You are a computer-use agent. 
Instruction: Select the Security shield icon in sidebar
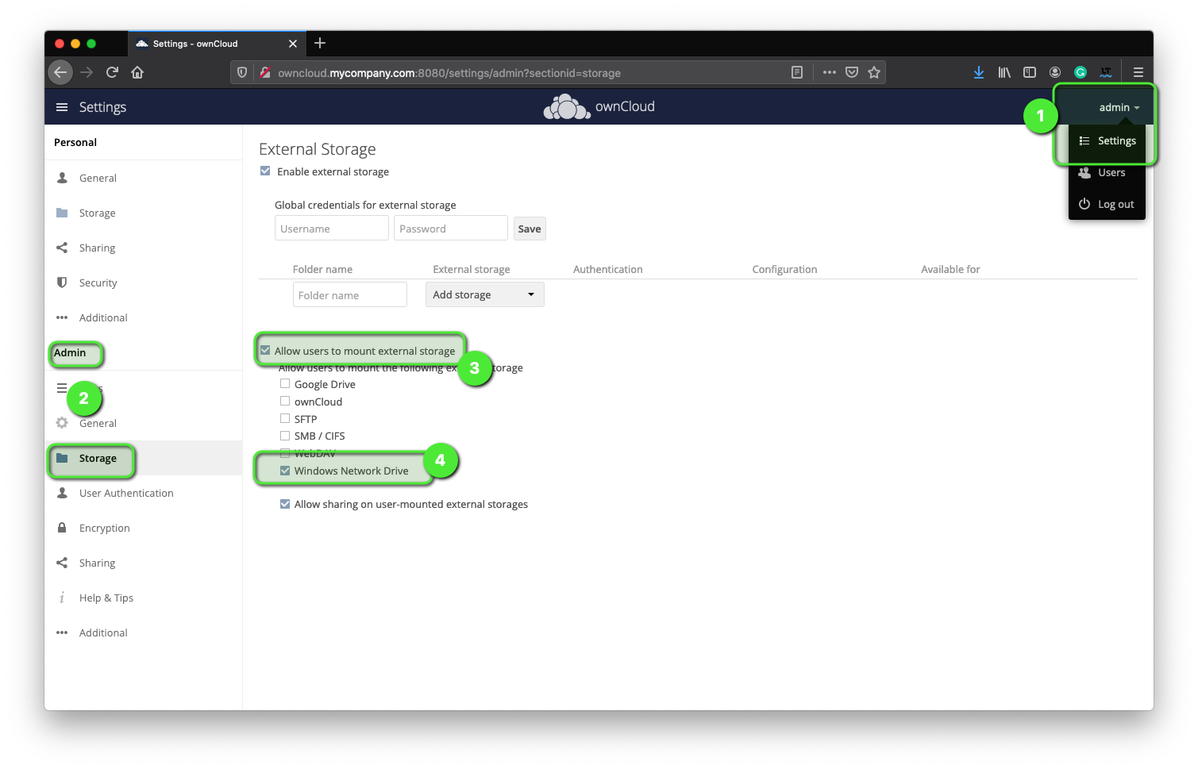[62, 283]
